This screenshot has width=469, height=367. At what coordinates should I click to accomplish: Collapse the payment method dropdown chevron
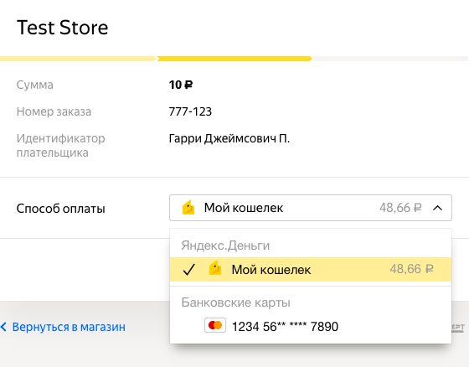tap(437, 208)
